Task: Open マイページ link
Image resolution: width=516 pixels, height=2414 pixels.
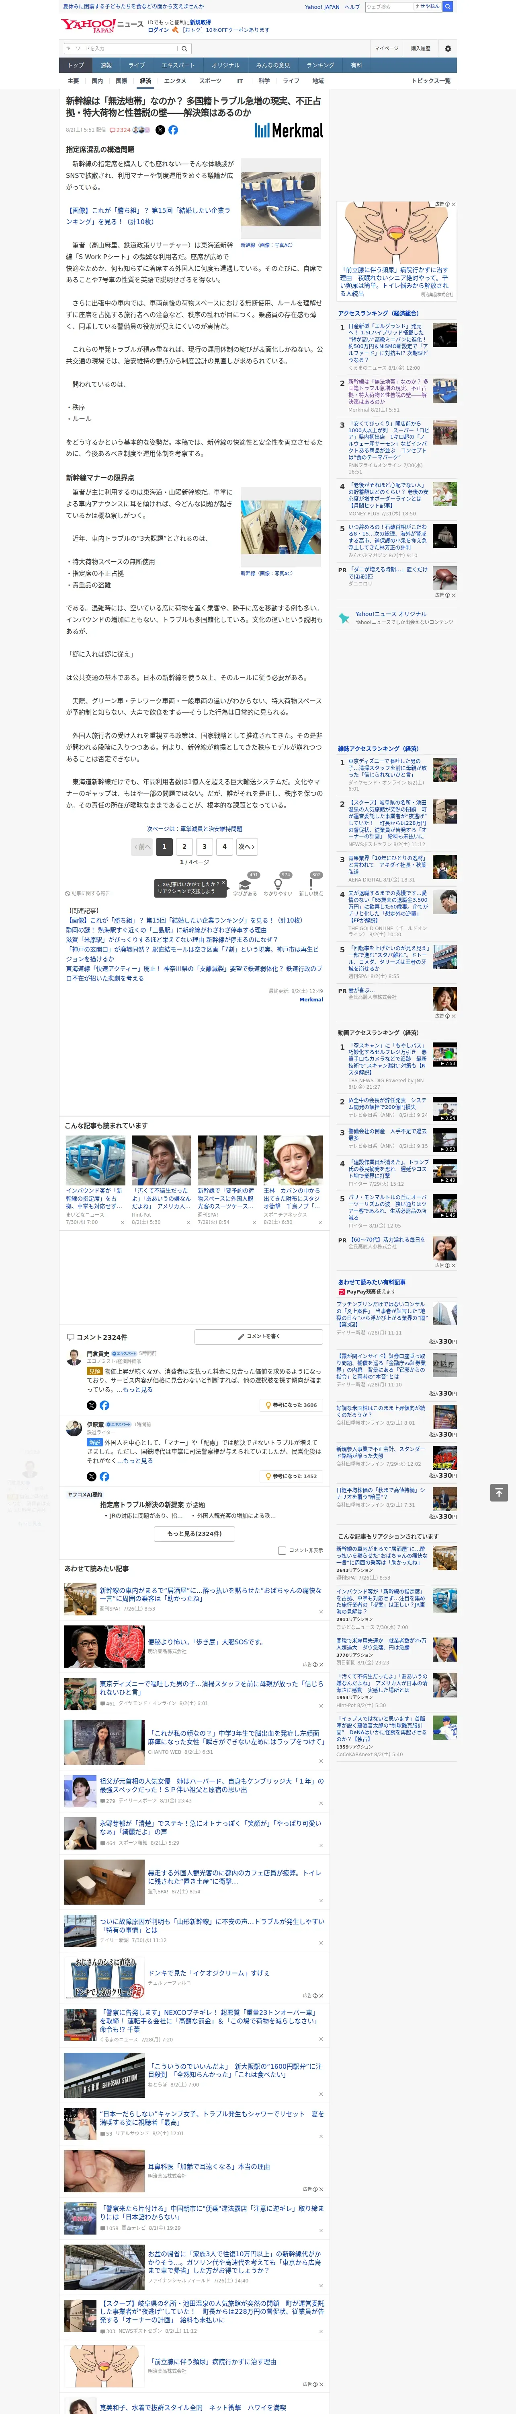Action: coord(387,49)
